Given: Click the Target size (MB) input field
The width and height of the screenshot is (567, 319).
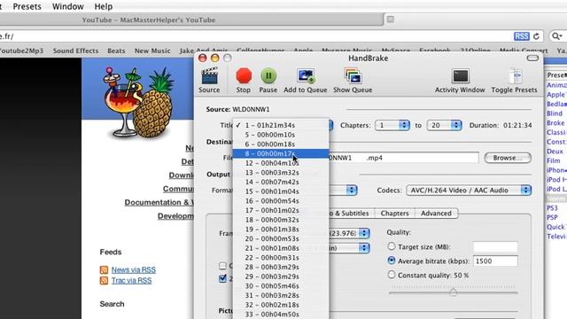Looking at the screenshot, I should pos(495,246).
